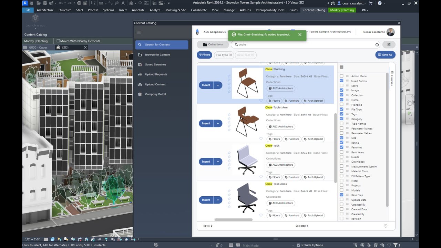Click the visual style cube icon in view control bar
441x248 pixels.
coord(52,239)
